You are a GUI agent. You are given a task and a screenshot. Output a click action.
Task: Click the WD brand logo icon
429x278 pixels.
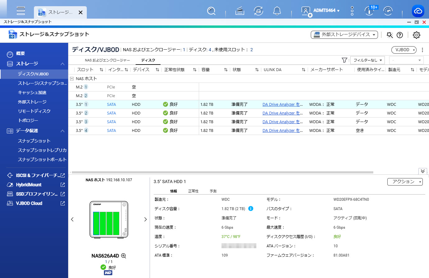click(108, 273)
